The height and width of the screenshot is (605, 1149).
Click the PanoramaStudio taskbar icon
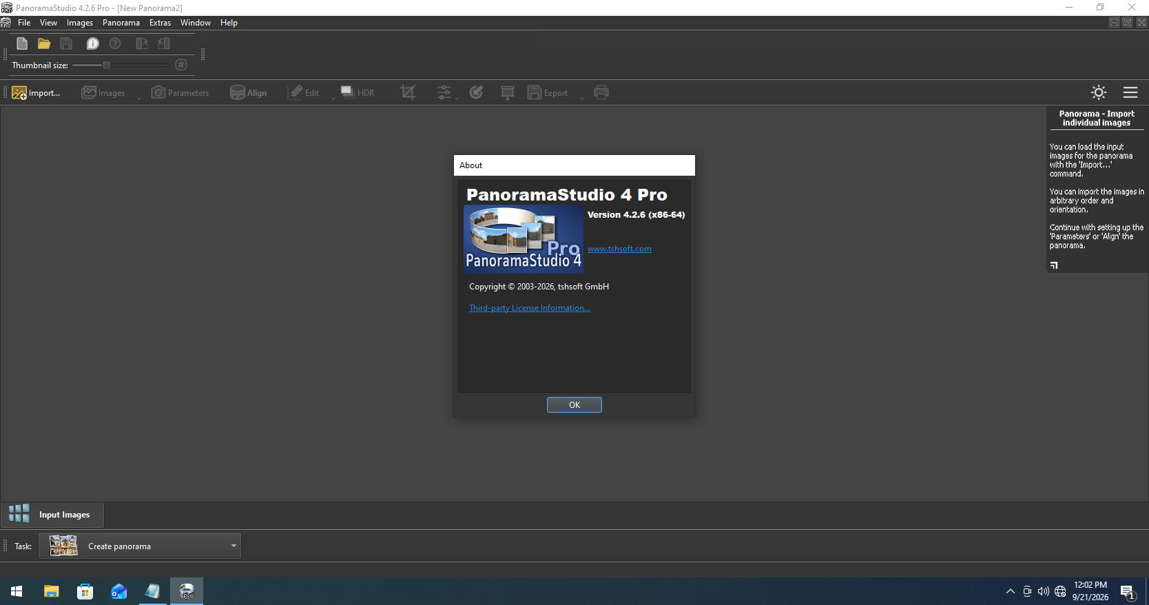tap(187, 591)
